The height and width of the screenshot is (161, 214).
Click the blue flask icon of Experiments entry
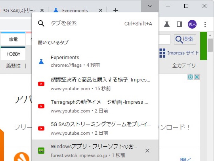point(41,62)
